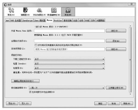Open the 索引更新频率 dropdown
The width and height of the screenshot is (138, 110).
click(67, 88)
